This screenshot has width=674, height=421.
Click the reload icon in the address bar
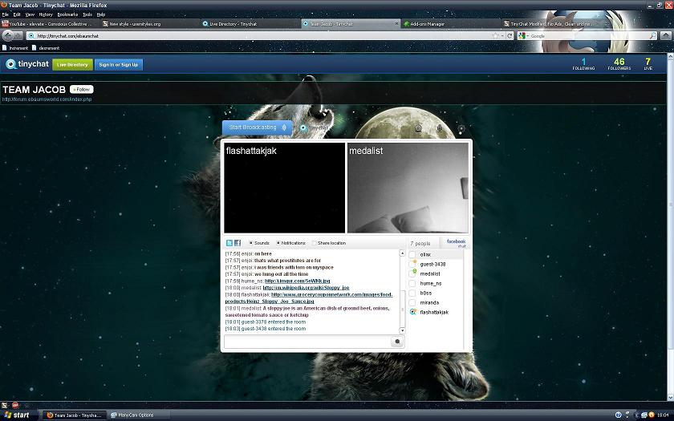[510, 36]
